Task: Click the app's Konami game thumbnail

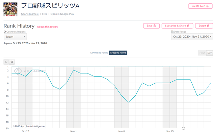Action: (x=10, y=9)
